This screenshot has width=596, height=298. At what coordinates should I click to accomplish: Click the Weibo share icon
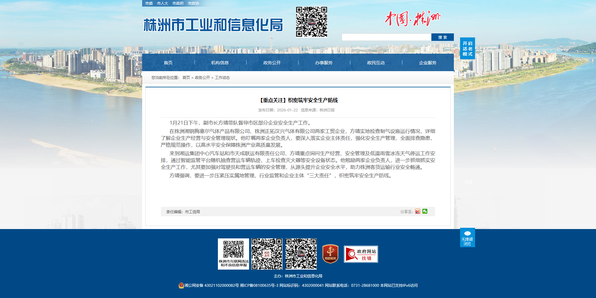coord(417,212)
